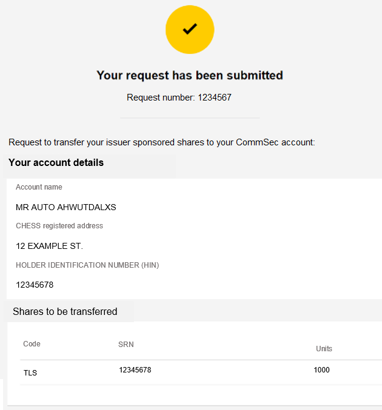Screen dimensions: 382x410
Task: Click the 'Your account details' section heading
Action: (56, 163)
